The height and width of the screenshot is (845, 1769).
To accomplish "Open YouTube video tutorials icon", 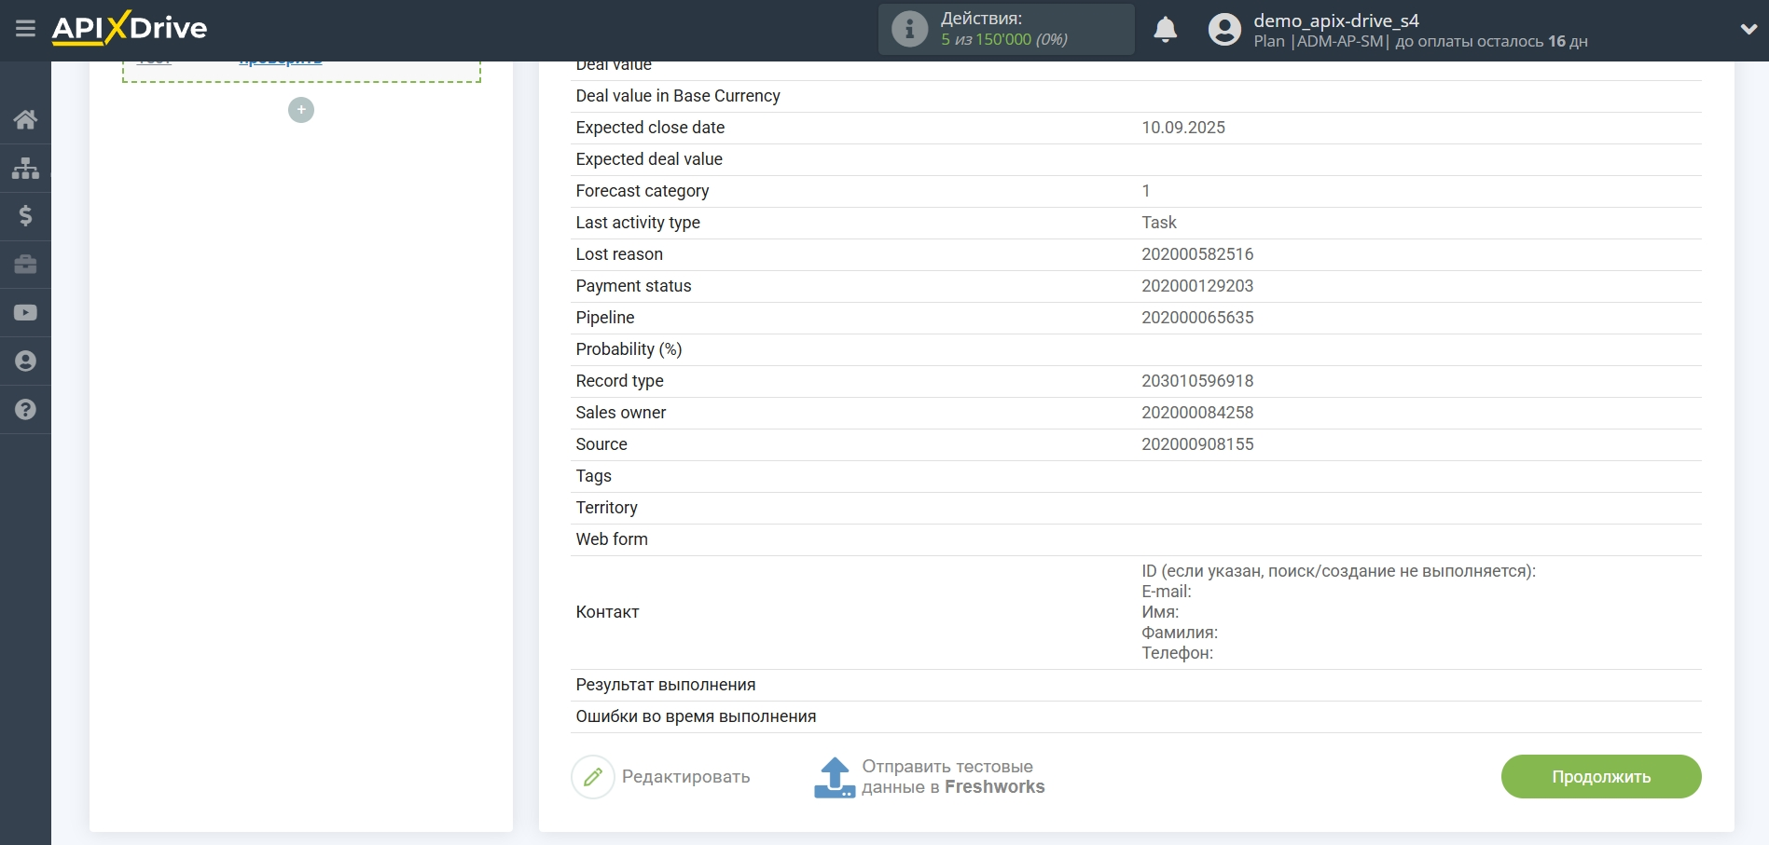I will tap(25, 313).
